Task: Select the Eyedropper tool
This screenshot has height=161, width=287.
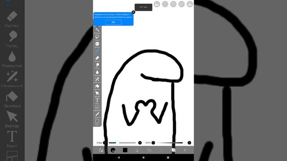Action: pos(97,115)
